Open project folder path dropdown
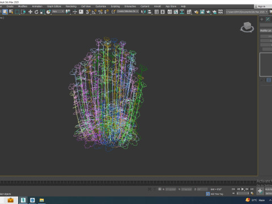Viewport: 272px width, 204px height. coord(247,12)
